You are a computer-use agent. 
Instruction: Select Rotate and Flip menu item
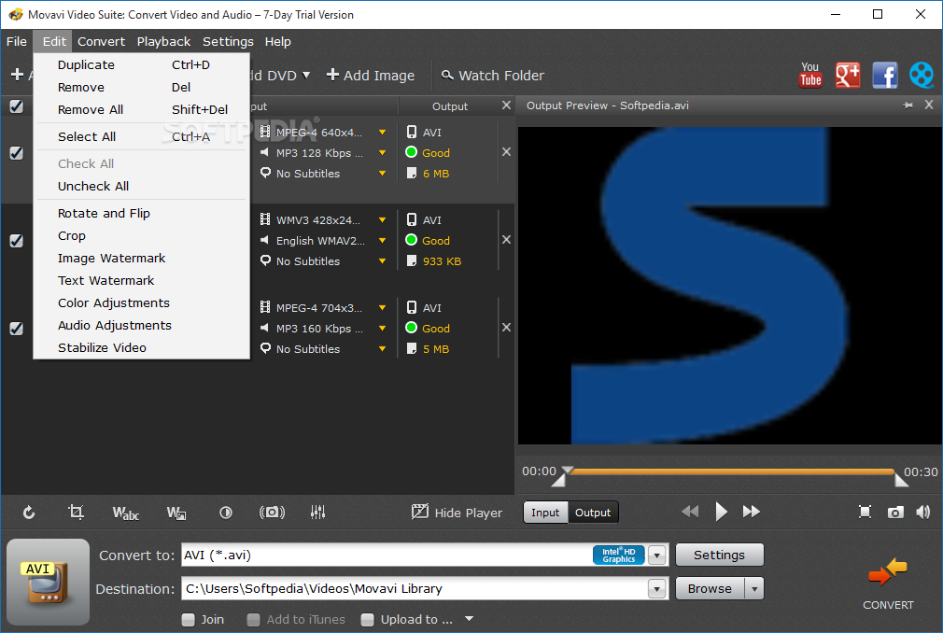pos(141,214)
